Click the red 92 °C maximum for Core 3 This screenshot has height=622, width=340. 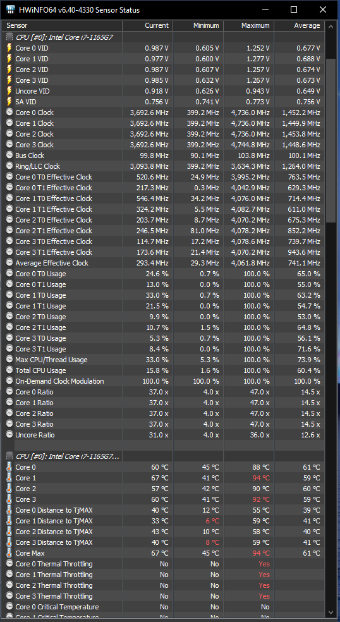261,499
